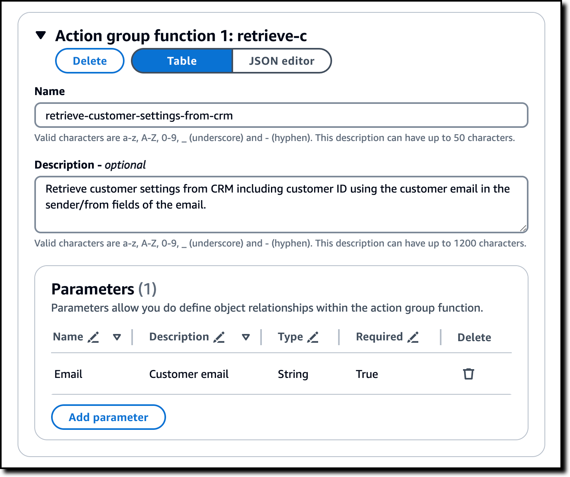Switch to the JSON editor tab
The height and width of the screenshot is (477, 570).
tap(281, 61)
